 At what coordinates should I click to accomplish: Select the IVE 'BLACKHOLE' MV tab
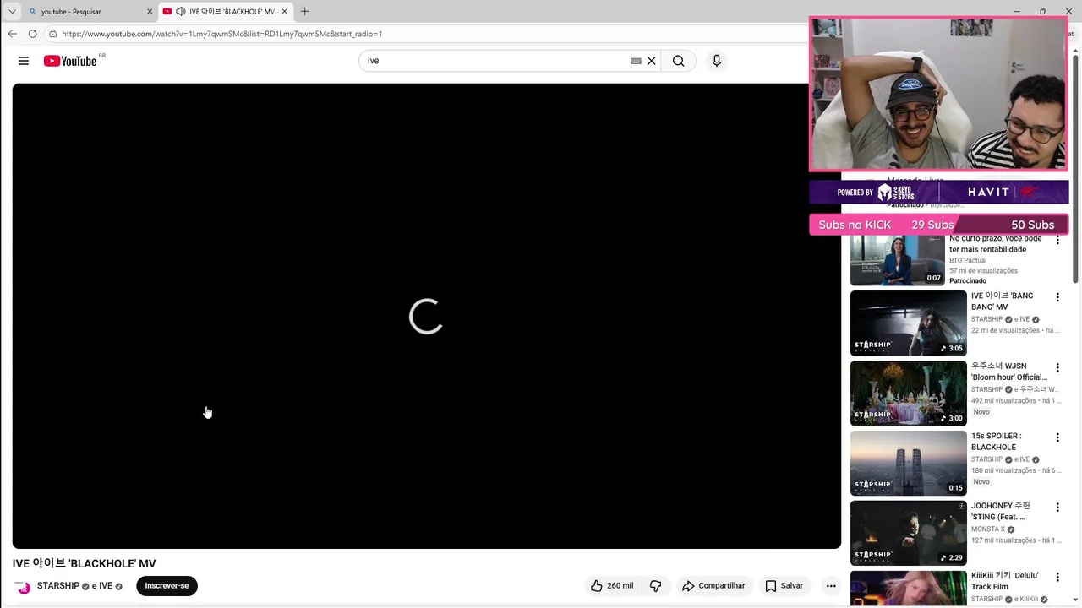pos(226,11)
